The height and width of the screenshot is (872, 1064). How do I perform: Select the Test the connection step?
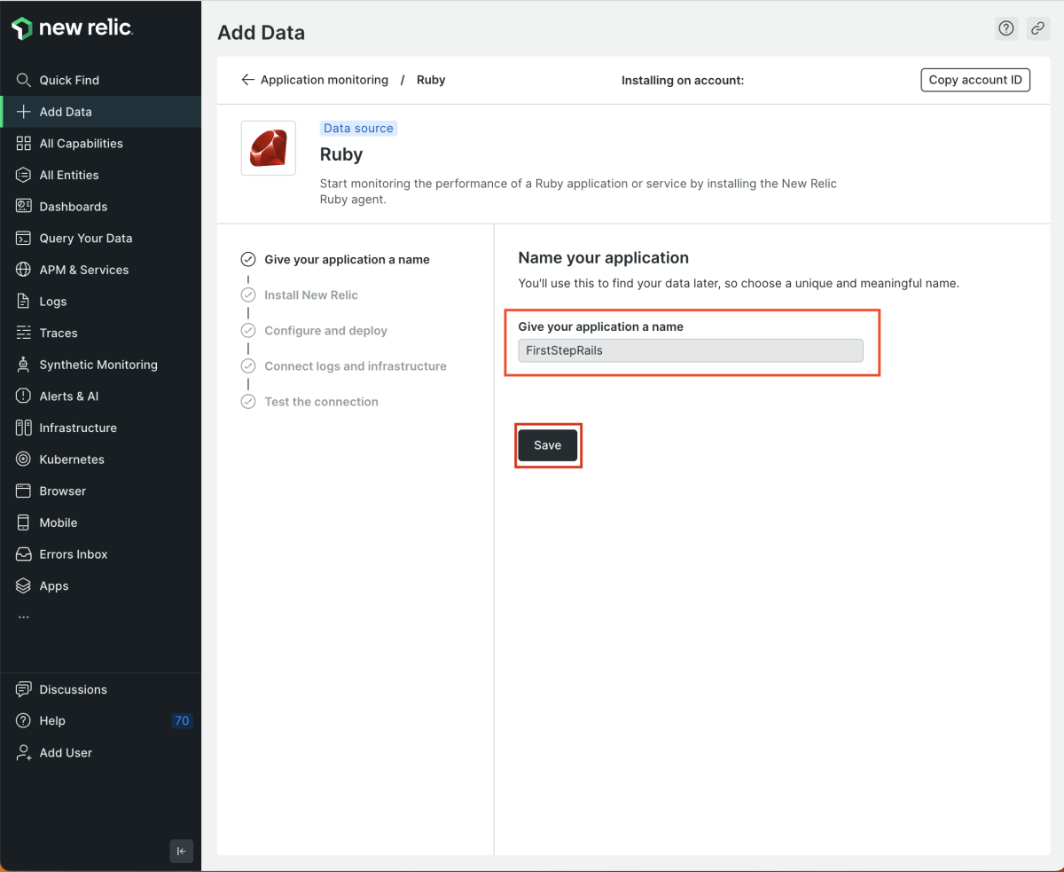coord(321,402)
